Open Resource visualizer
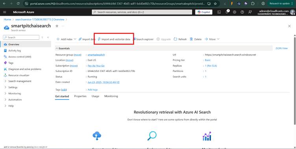 [x=18, y=75]
